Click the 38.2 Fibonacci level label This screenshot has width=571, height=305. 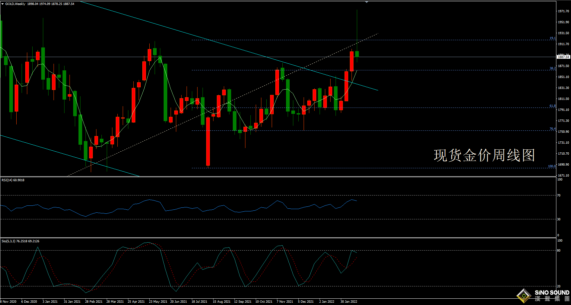tap(552, 68)
